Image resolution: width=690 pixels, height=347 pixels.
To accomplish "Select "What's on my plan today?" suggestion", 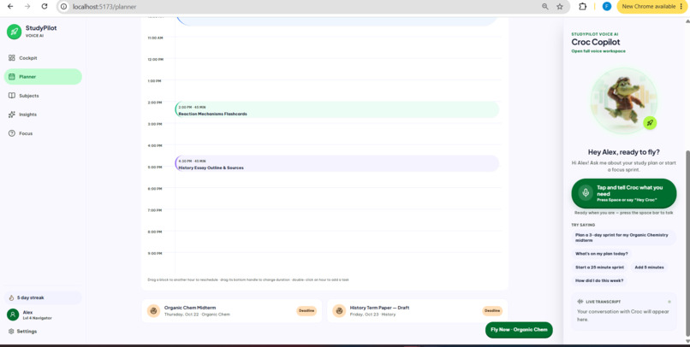I will pyautogui.click(x=602, y=254).
